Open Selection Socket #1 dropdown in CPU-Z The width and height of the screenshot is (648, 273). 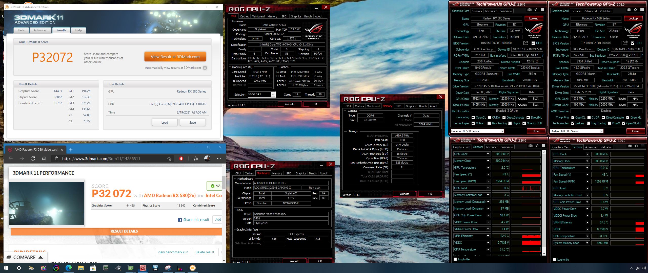(273, 94)
